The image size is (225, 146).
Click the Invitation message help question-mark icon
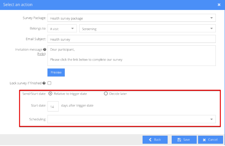click(45, 49)
